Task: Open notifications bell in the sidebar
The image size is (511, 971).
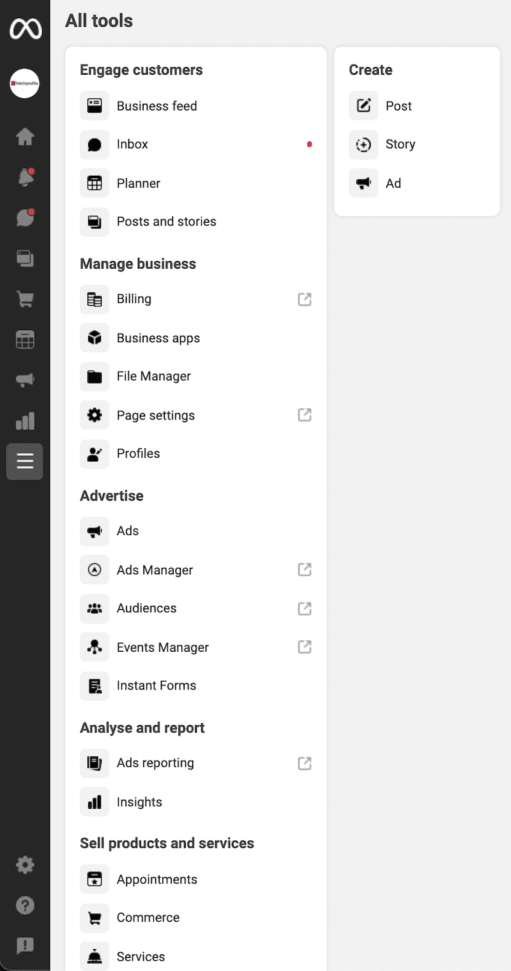Action: coord(25,178)
